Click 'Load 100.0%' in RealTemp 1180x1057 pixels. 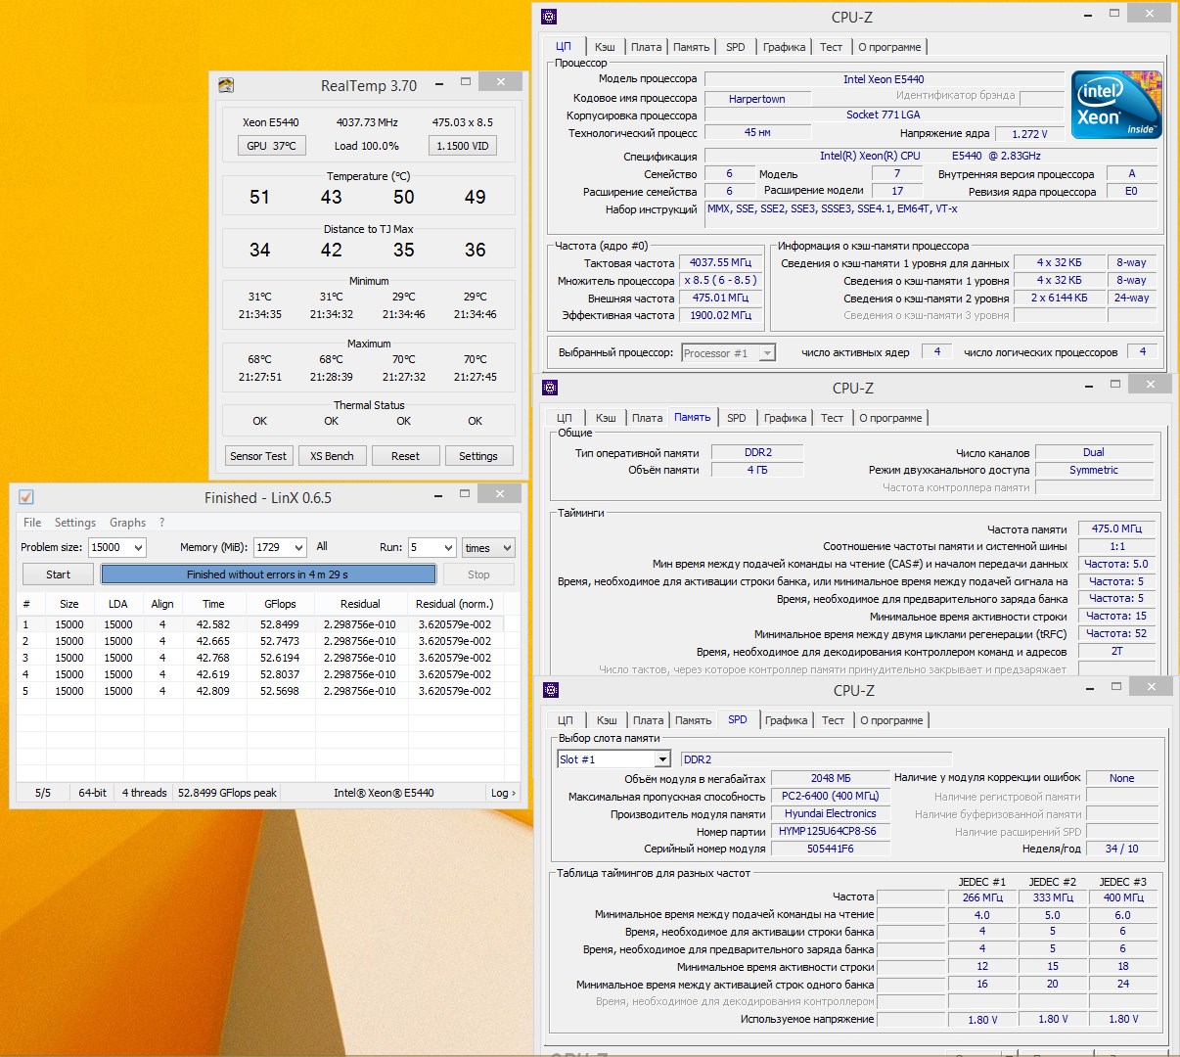pyautogui.click(x=367, y=146)
